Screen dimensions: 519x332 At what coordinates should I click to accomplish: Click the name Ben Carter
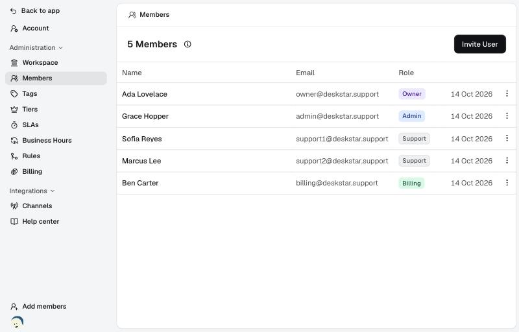[x=140, y=184]
